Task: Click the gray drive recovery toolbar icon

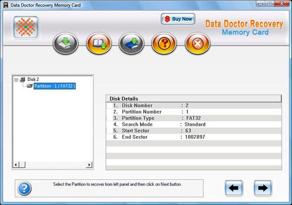Action: point(66,43)
